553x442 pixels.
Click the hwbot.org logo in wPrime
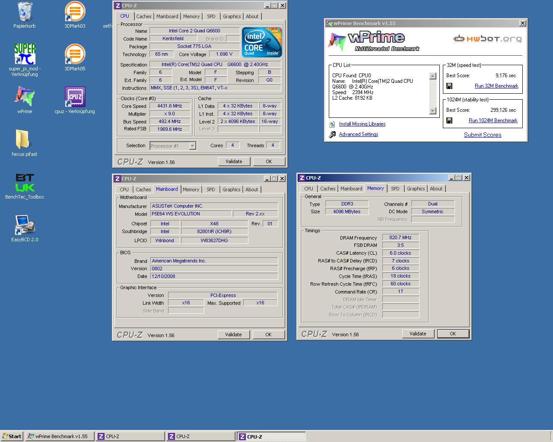(487, 39)
